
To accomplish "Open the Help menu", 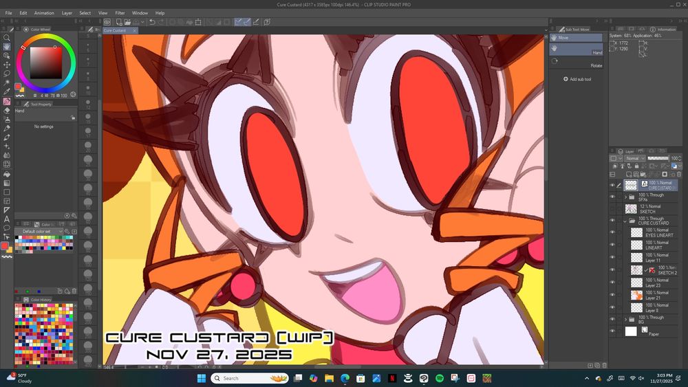I will 160,12.
